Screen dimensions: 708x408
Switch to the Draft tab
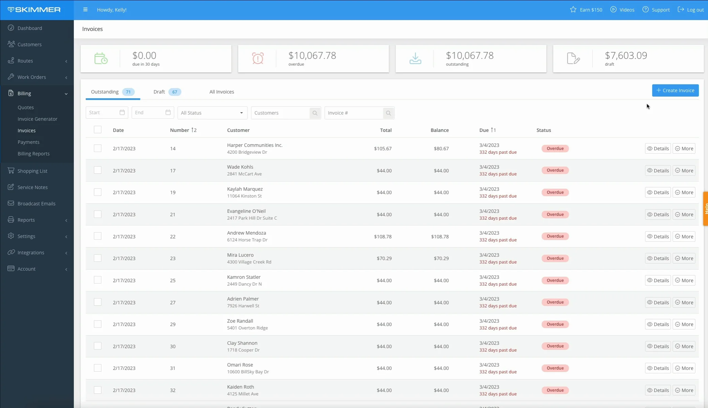click(x=167, y=92)
